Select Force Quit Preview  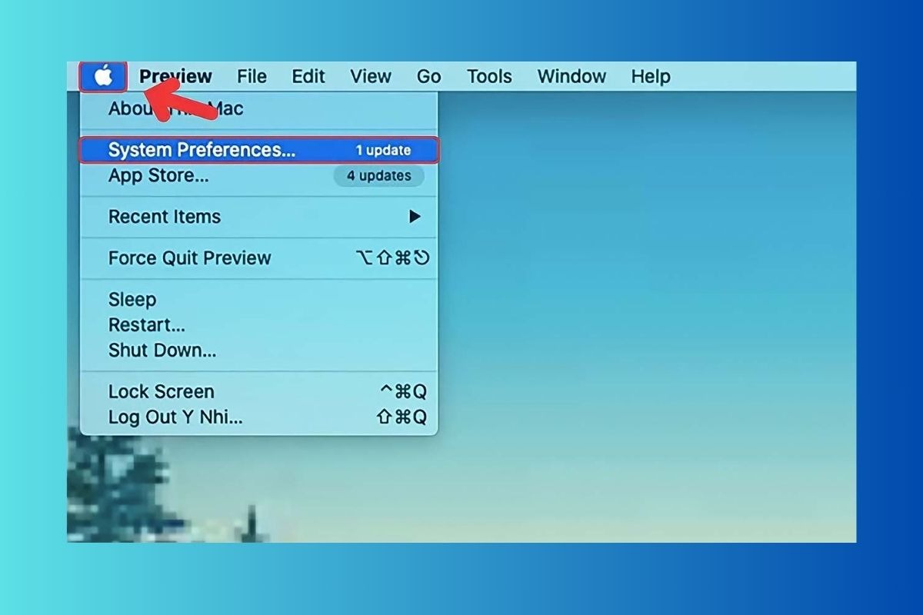point(259,258)
